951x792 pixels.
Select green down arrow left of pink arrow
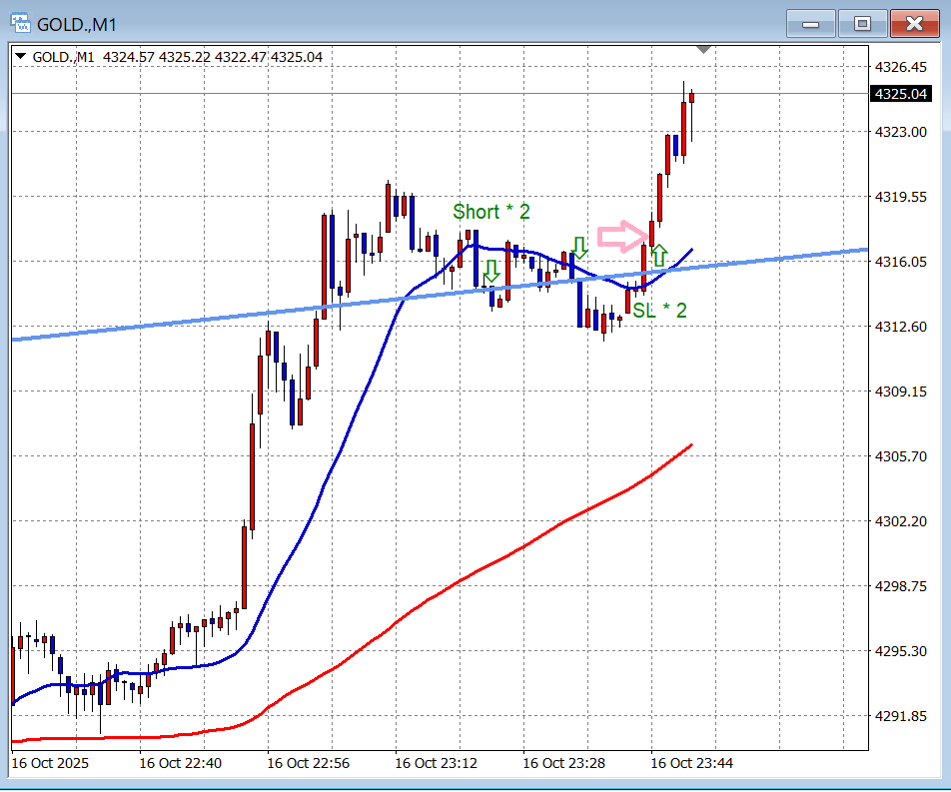[x=579, y=248]
